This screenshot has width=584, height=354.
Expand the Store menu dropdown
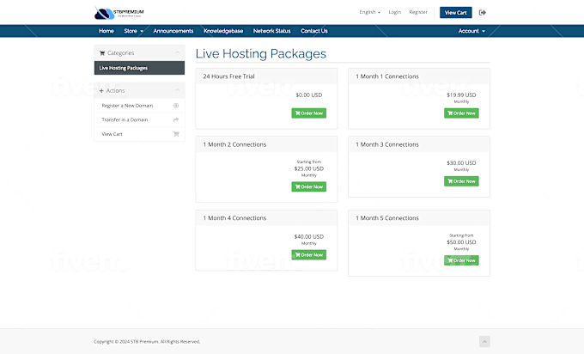click(x=133, y=31)
